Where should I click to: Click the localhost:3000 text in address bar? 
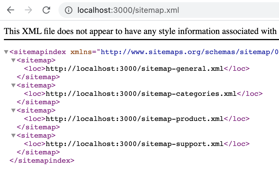pos(102,10)
